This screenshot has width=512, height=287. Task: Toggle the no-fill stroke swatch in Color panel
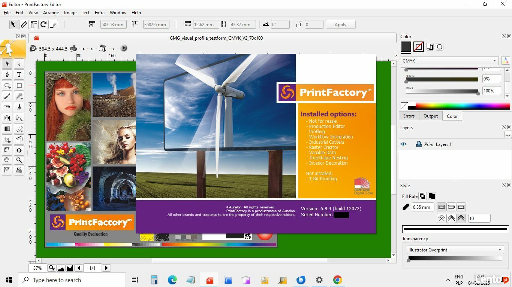tap(418, 47)
